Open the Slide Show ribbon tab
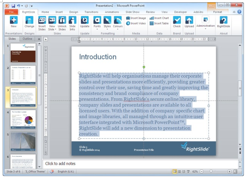Screen dimensions: 247x178 click(x=133, y=12)
